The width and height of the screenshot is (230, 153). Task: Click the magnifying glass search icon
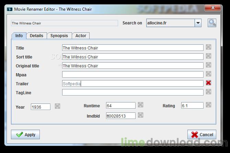coord(212,23)
